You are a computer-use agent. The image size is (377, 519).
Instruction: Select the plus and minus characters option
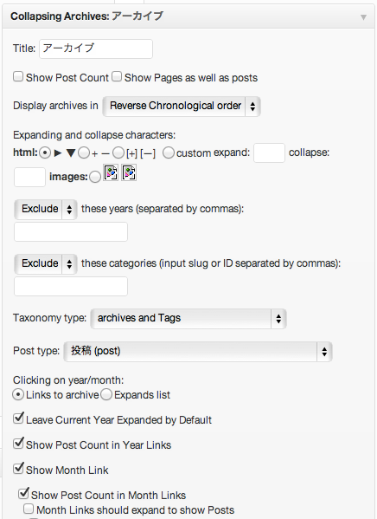point(84,152)
